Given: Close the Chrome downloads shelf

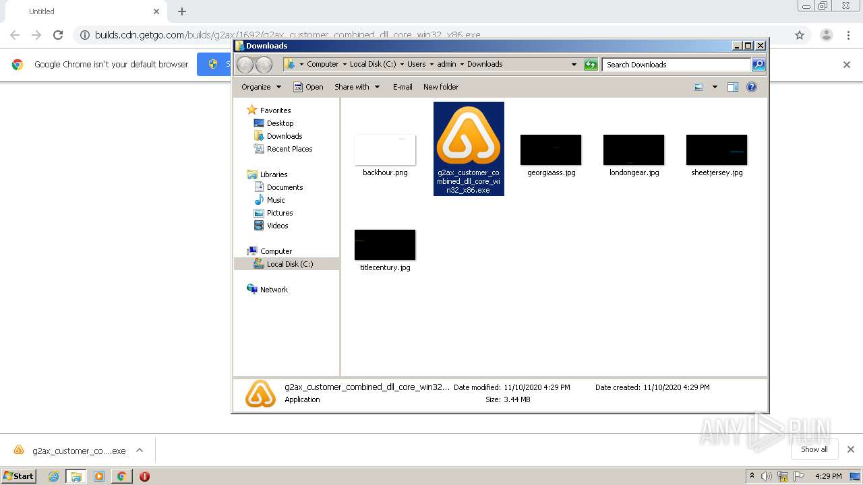Looking at the screenshot, I should [851, 449].
